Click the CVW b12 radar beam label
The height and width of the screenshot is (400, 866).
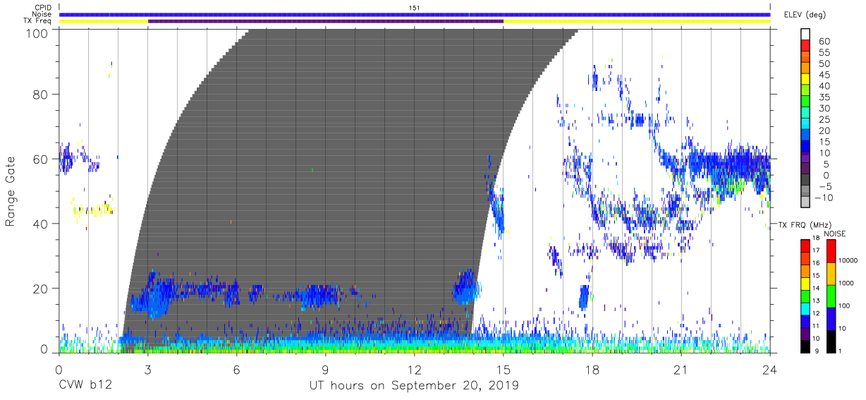[85, 386]
